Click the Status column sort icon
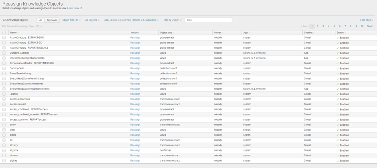The width and height of the screenshot is (377, 168). click(345, 33)
